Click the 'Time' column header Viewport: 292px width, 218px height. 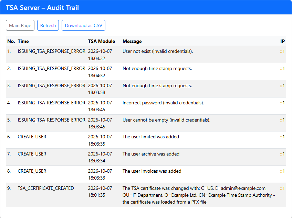coord(23,41)
